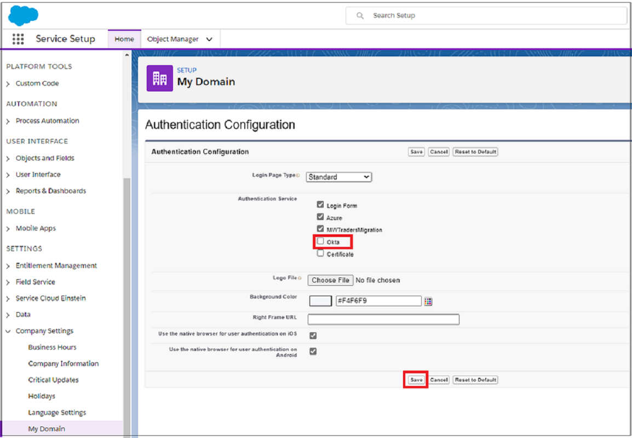Open the color picker grid beside the hex field
Screen dimensions: 632x438
pyautogui.click(x=428, y=301)
